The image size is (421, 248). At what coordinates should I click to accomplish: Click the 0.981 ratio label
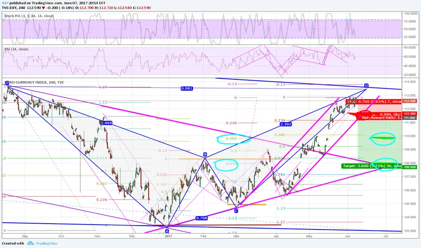(x=187, y=88)
